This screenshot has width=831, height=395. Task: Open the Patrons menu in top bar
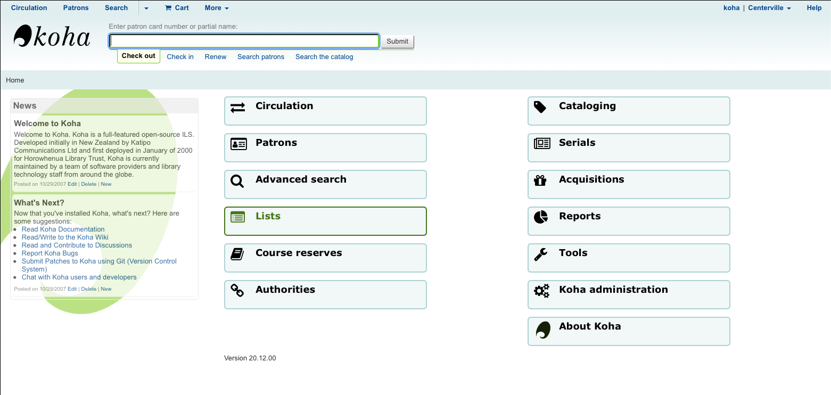coord(76,8)
